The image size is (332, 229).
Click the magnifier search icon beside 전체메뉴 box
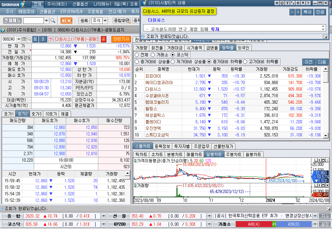(53, 21)
